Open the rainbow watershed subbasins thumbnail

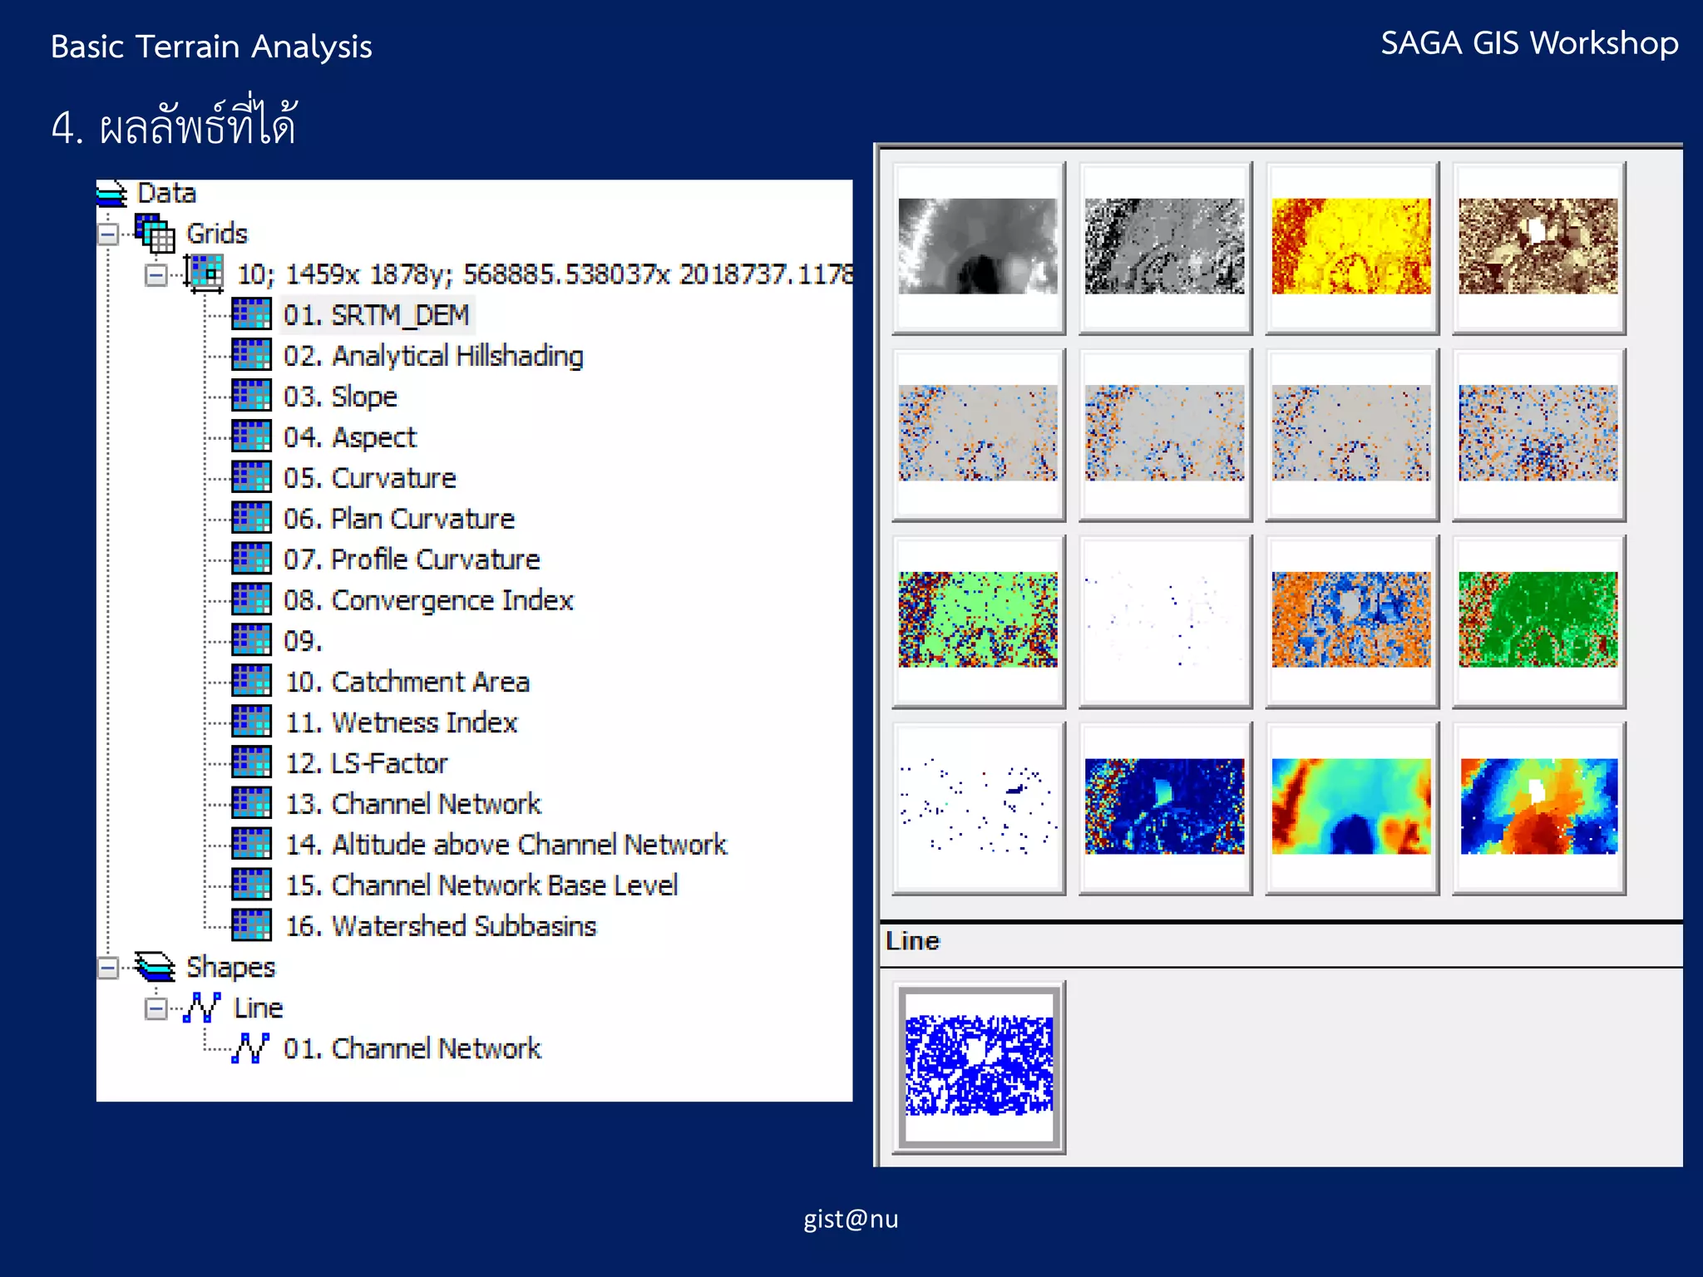[x=1538, y=808]
